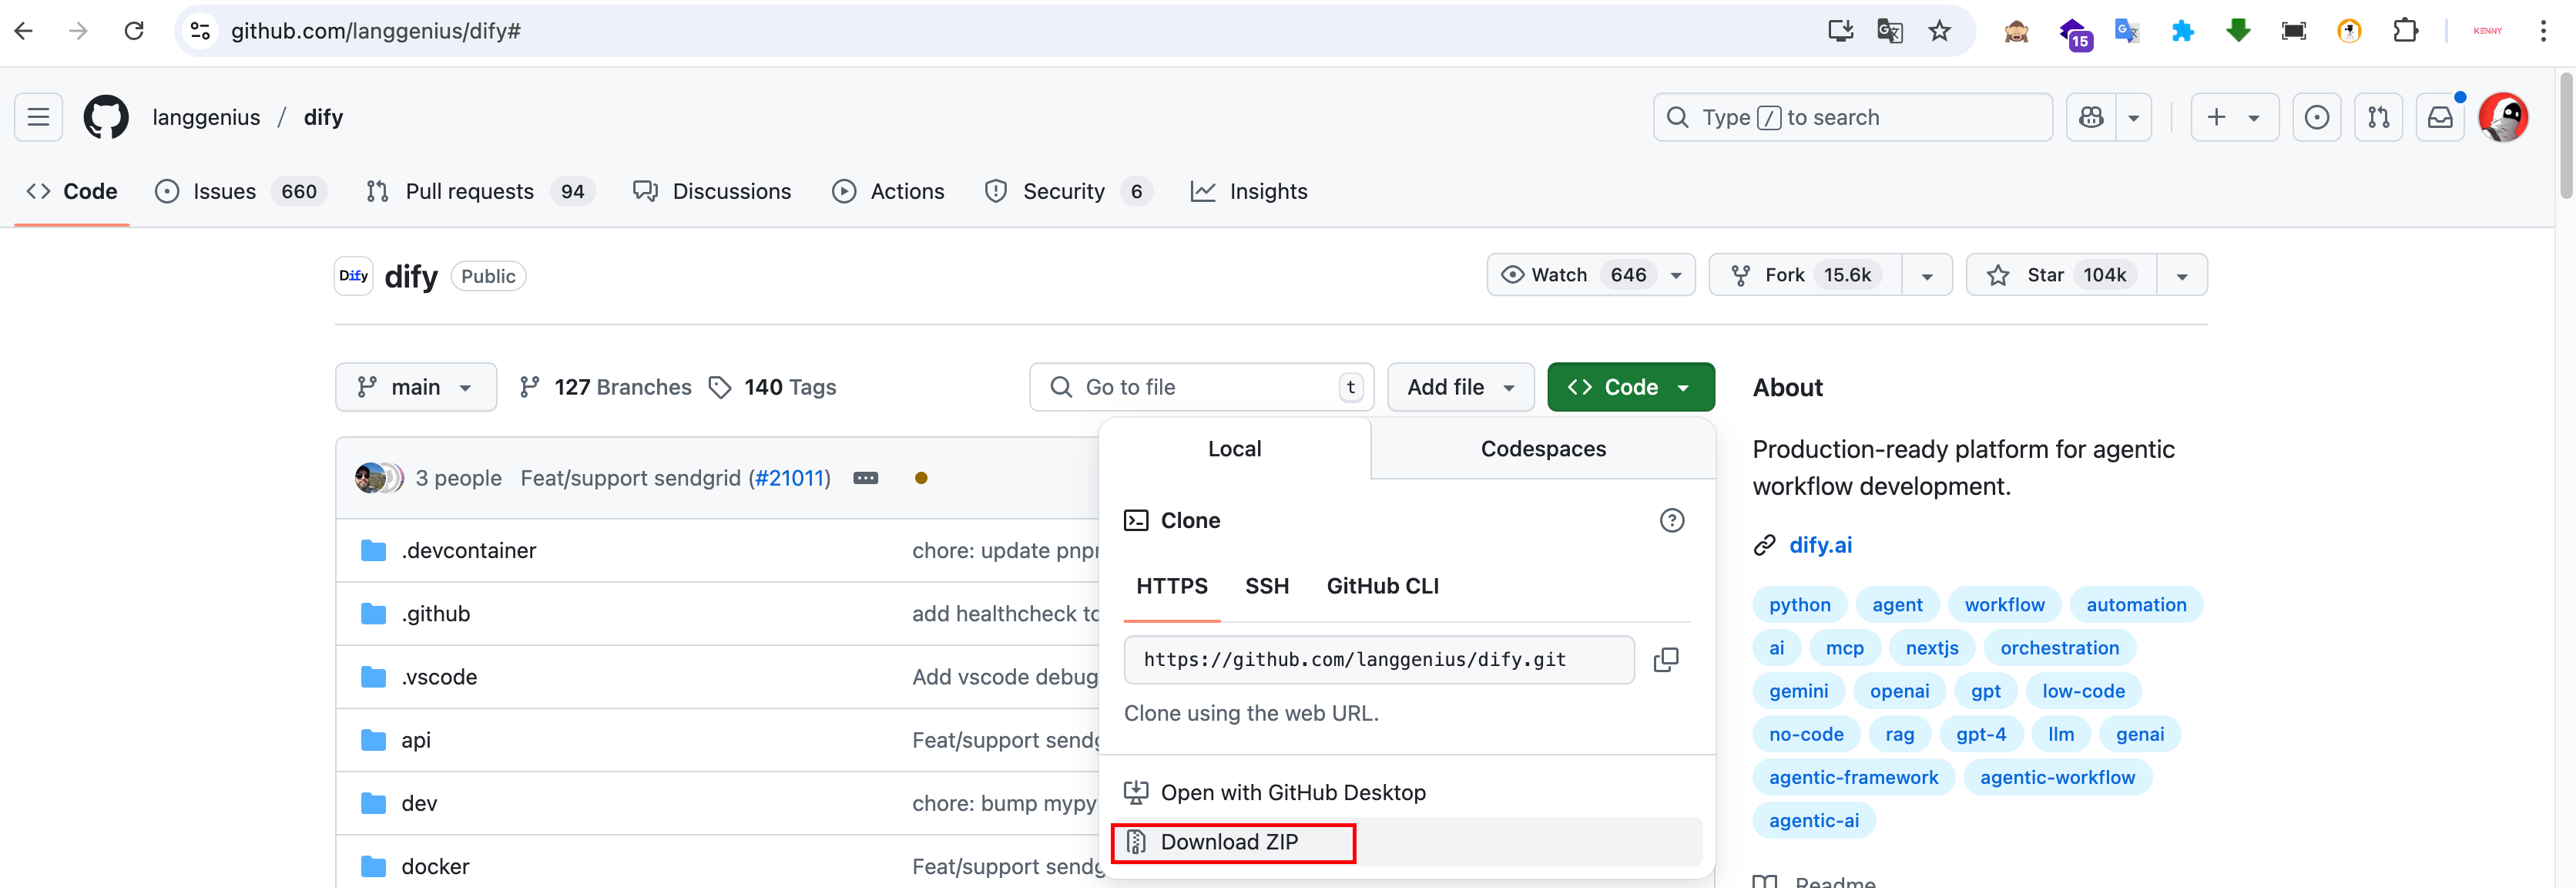This screenshot has height=888, width=2576.
Task: Click the python topic tag
Action: (x=1799, y=604)
